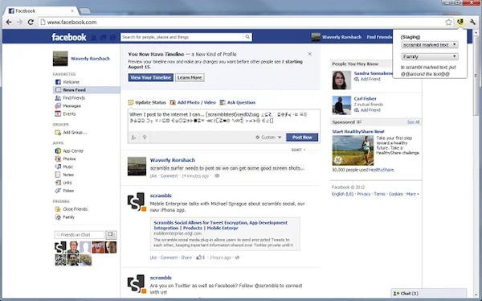Click See All in the Sponsored section
Image resolution: width=482 pixels, height=301 pixels.
413,122
